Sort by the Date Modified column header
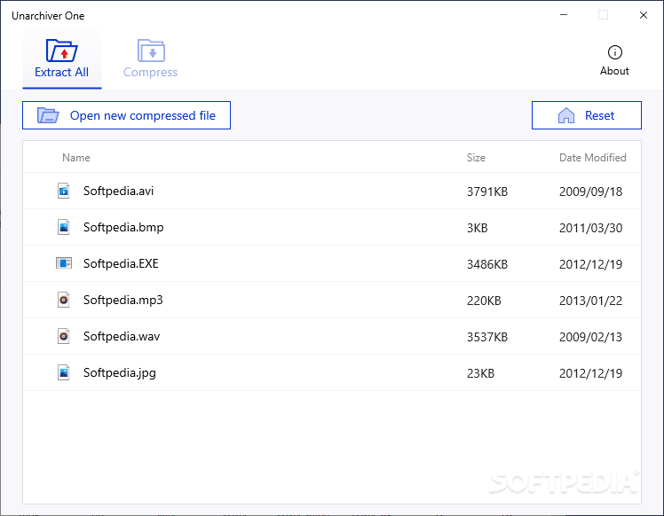The height and width of the screenshot is (516, 664). tap(592, 157)
